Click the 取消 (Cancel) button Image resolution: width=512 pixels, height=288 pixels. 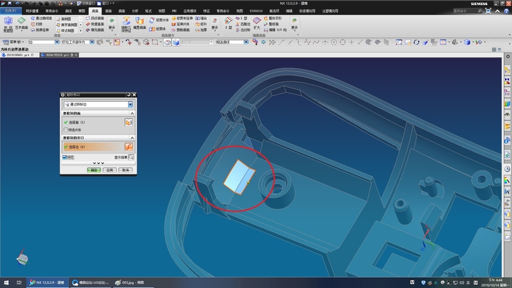pyautogui.click(x=125, y=170)
